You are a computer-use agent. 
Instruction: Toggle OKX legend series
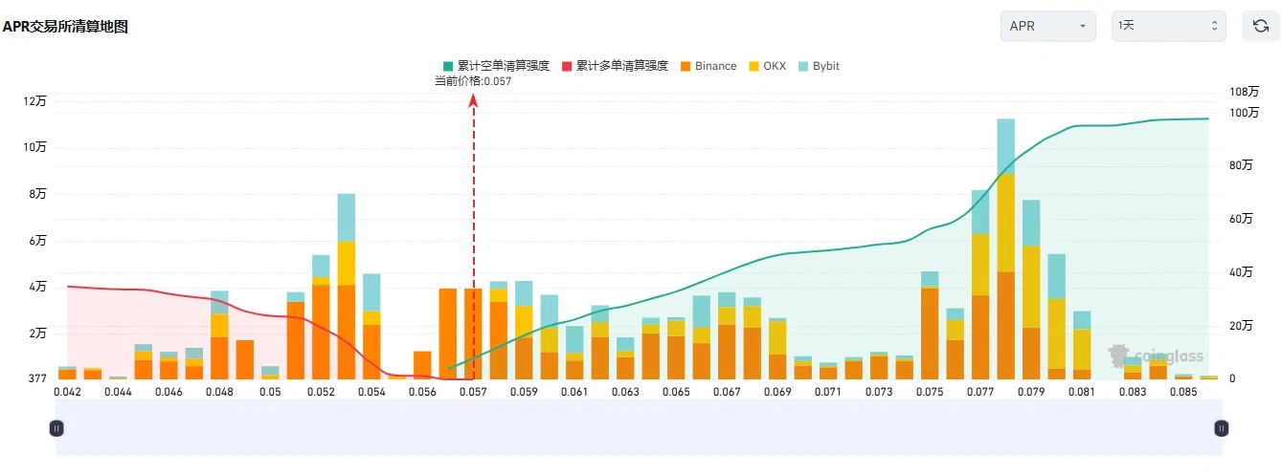pyautogui.click(x=767, y=66)
